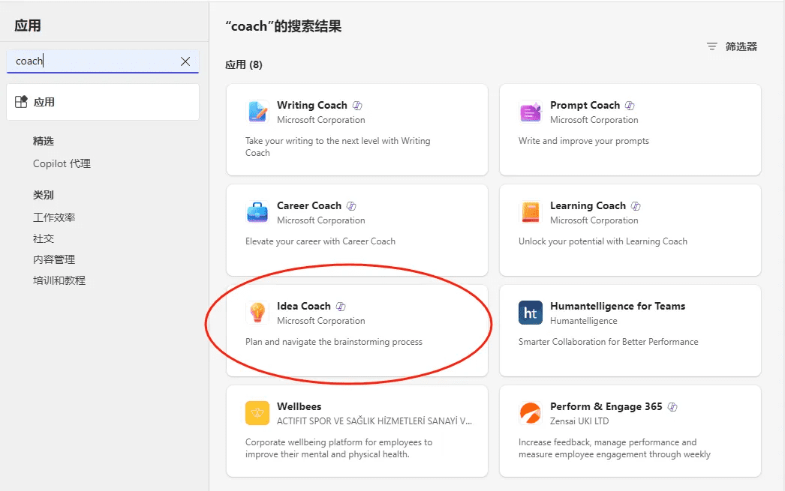Open Copilot 代理 category
Screen dimensions: 785x491
[62, 163]
